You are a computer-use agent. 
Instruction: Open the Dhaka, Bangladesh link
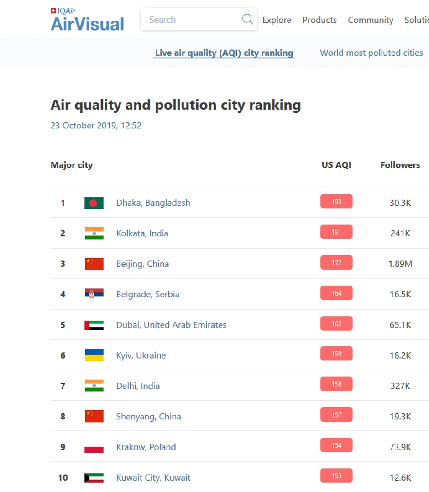pos(153,203)
